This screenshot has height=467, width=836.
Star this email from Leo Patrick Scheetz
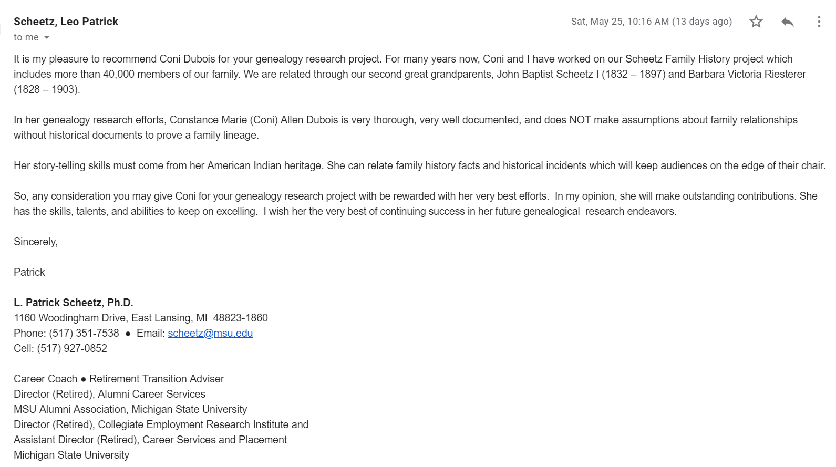click(x=756, y=22)
